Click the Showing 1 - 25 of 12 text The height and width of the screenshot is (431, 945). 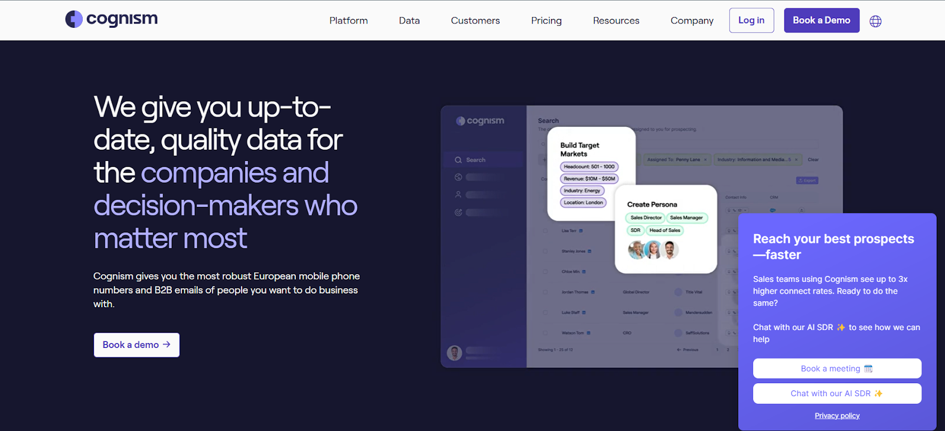(555, 350)
